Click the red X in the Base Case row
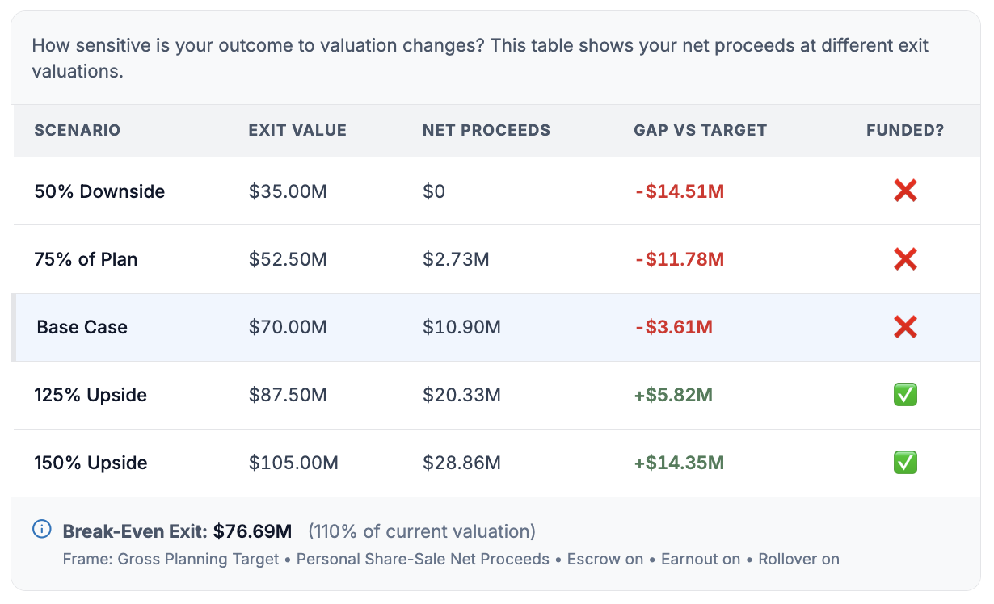Screen dimensions: 994x604 click(905, 327)
